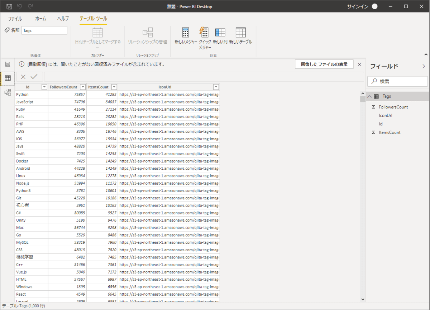The width and height of the screenshot is (430, 310).
Task: Open the ヘルプ ribbon tab
Action: [x=63, y=19]
